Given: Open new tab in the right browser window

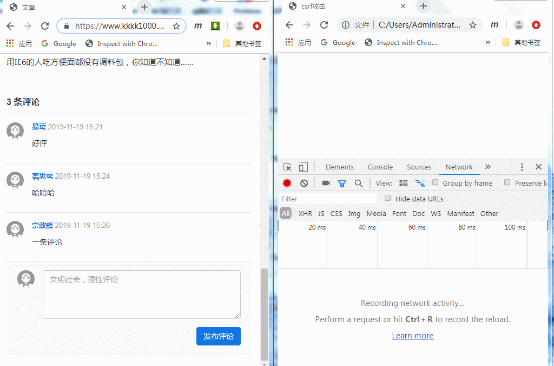Looking at the screenshot, I should (424, 6).
